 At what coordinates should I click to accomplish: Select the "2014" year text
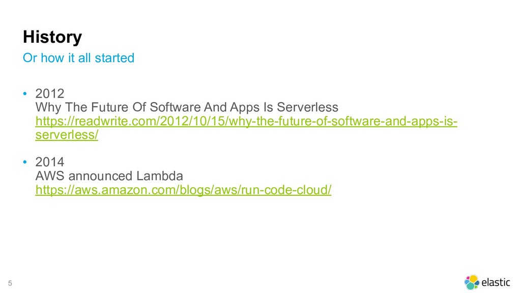click(50, 162)
